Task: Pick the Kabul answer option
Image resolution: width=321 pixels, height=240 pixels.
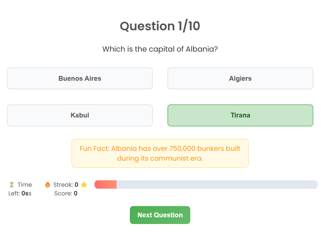Action: pos(80,115)
